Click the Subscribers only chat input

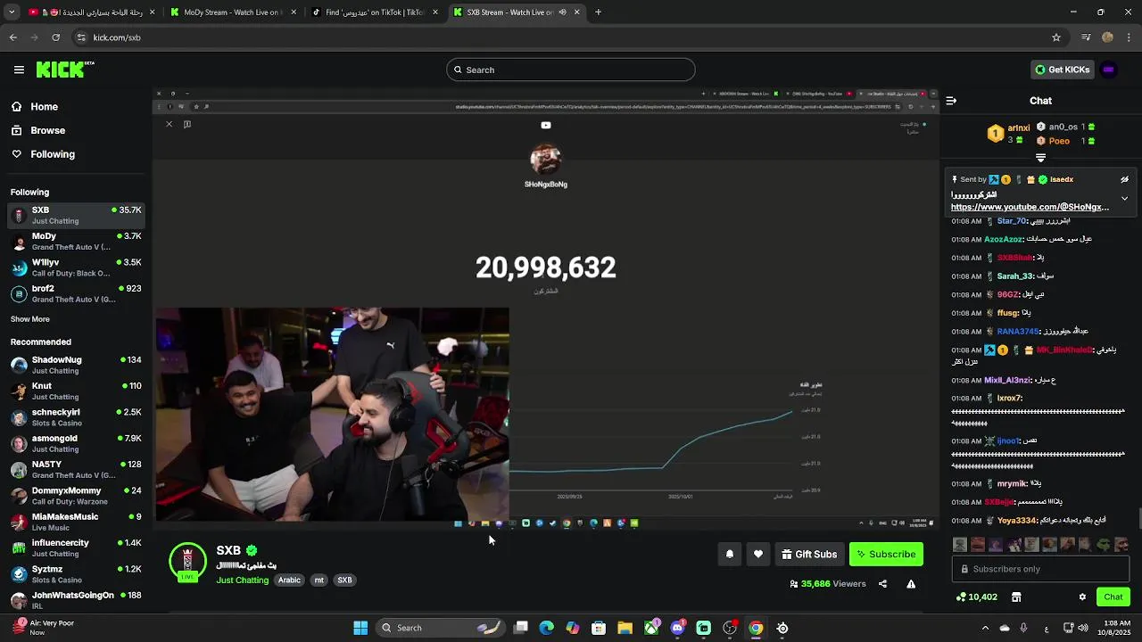(x=1040, y=569)
